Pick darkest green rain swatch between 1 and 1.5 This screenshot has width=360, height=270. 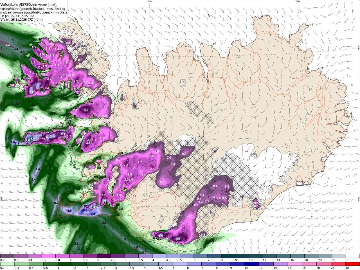click(65, 264)
